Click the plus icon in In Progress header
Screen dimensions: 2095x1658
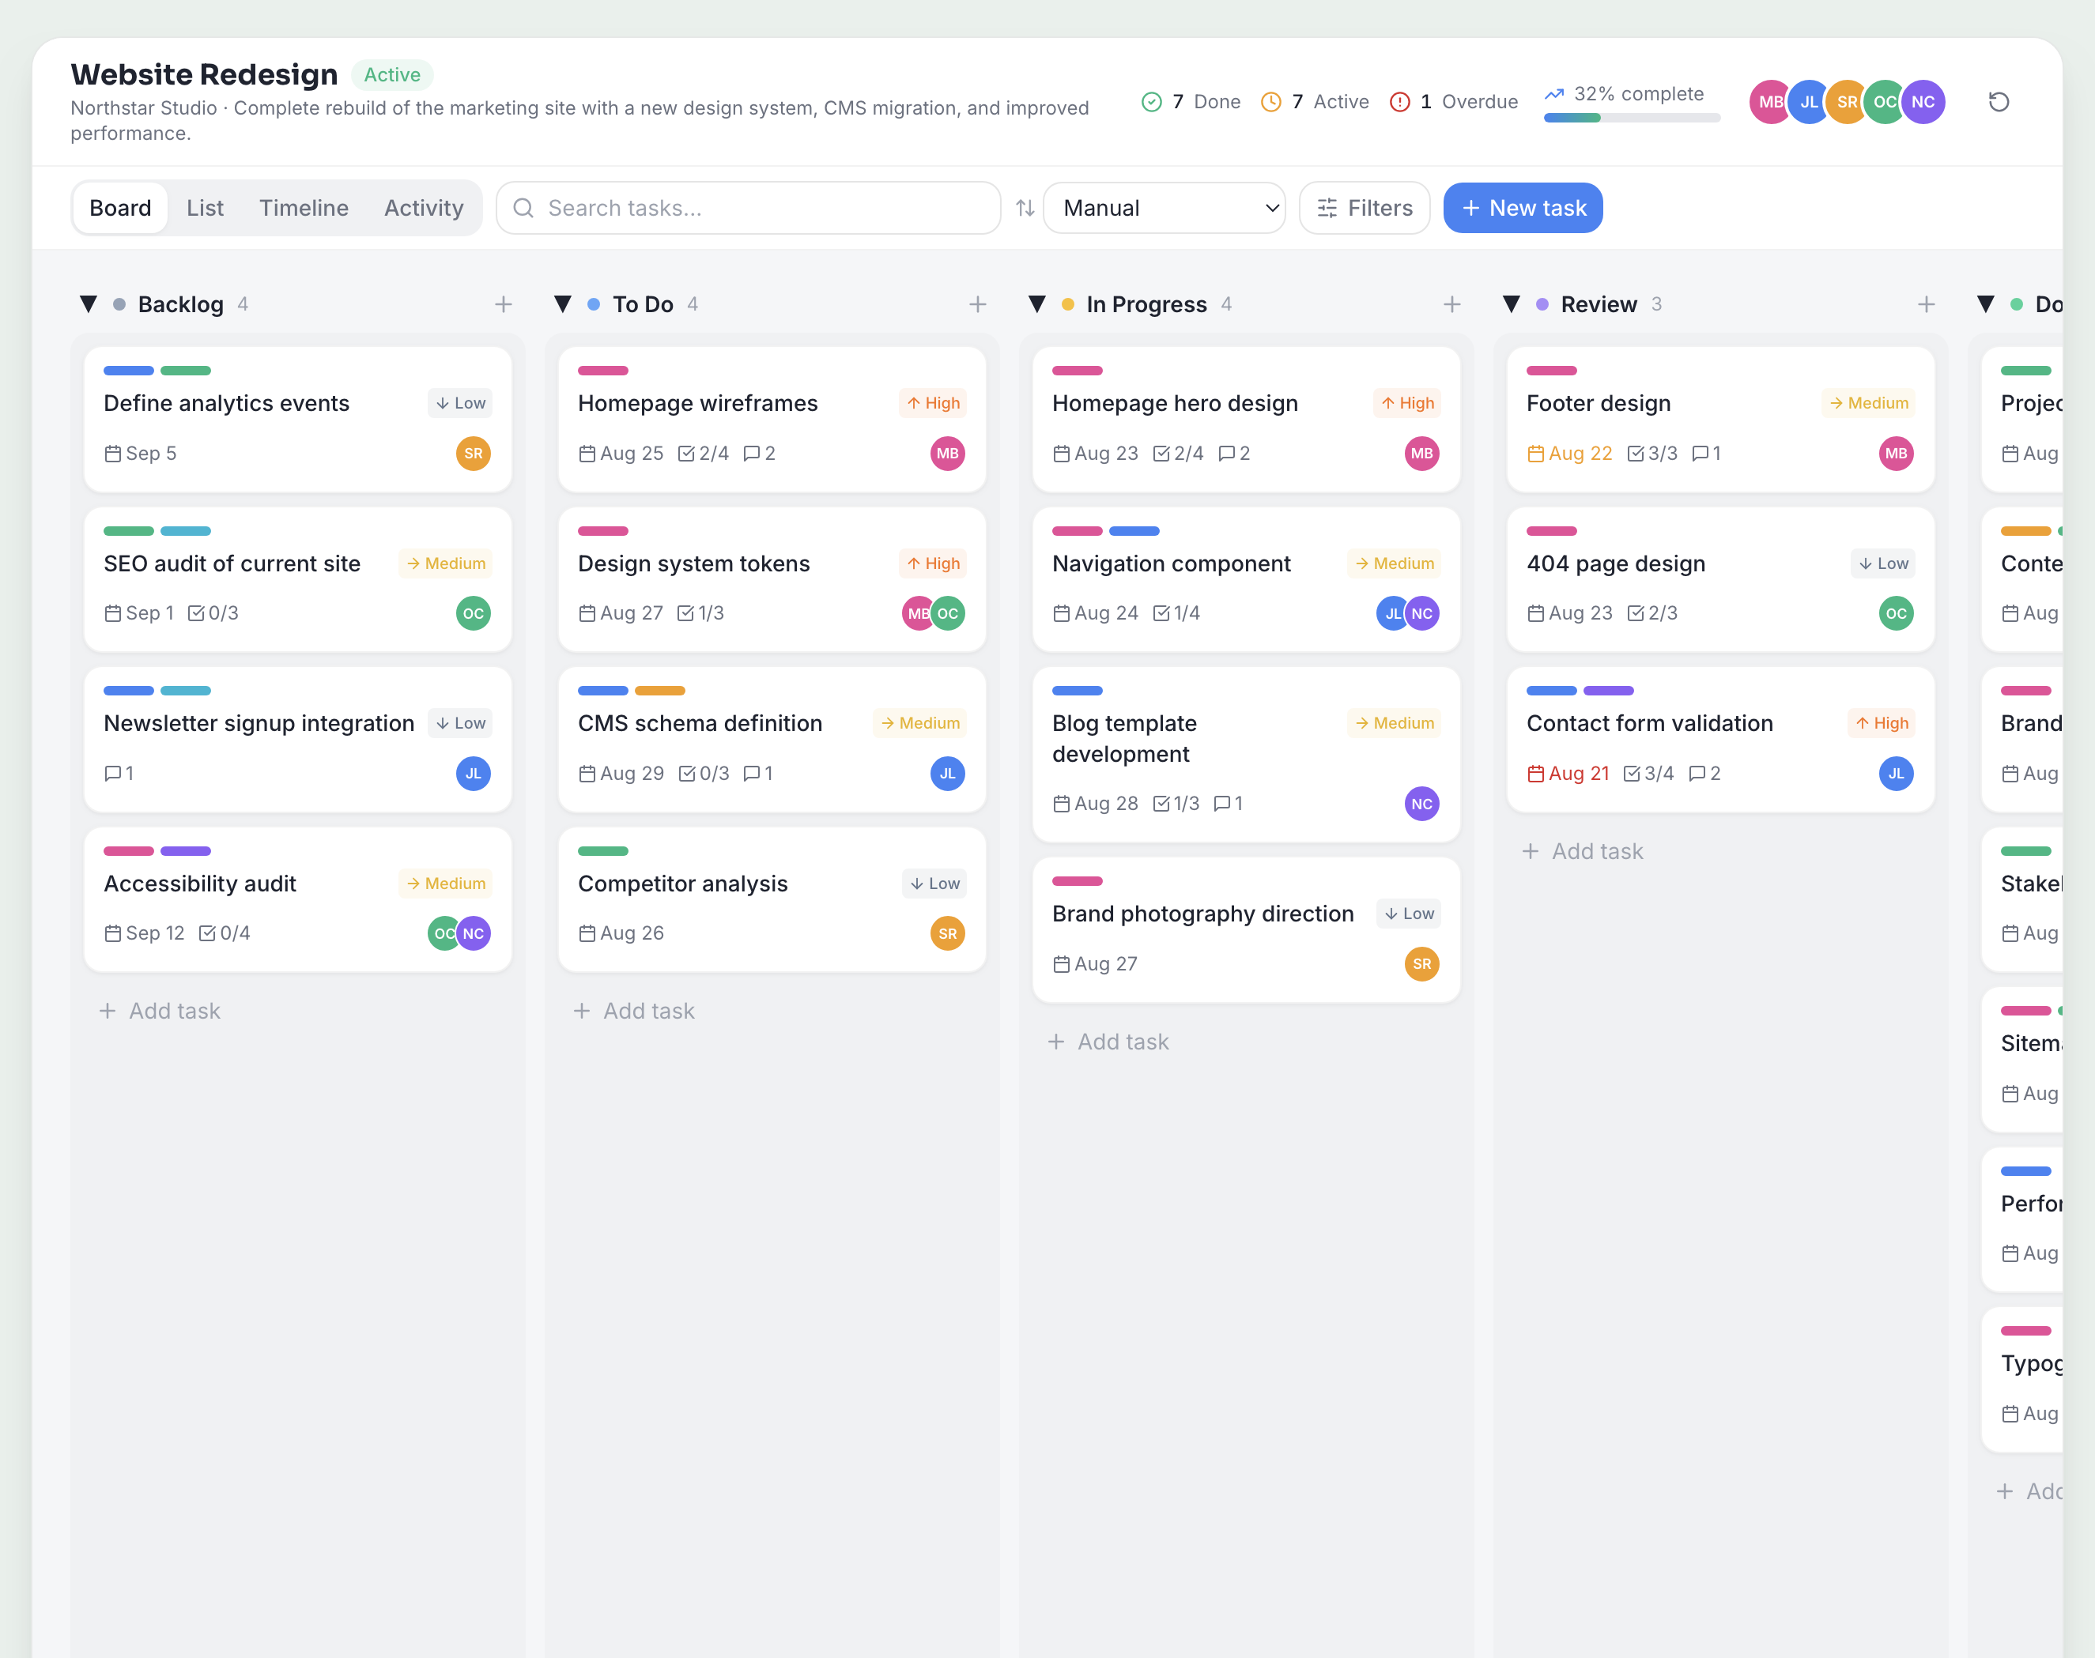[x=1452, y=305]
